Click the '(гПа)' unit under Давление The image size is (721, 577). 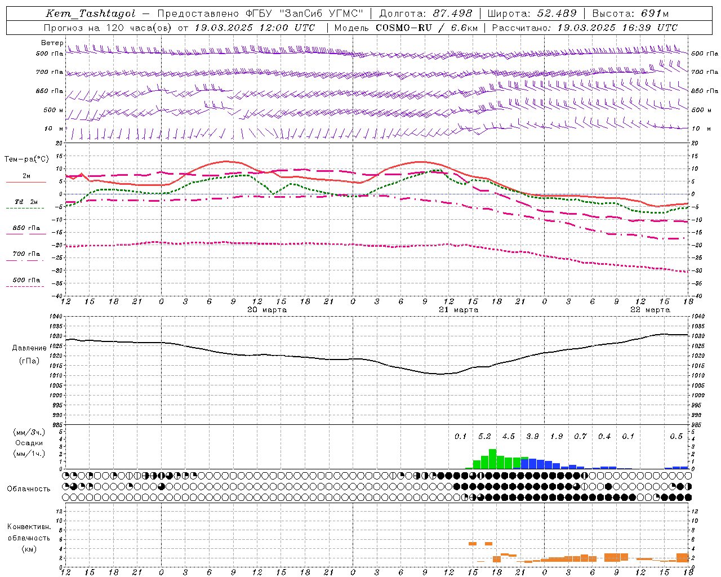[29, 361]
